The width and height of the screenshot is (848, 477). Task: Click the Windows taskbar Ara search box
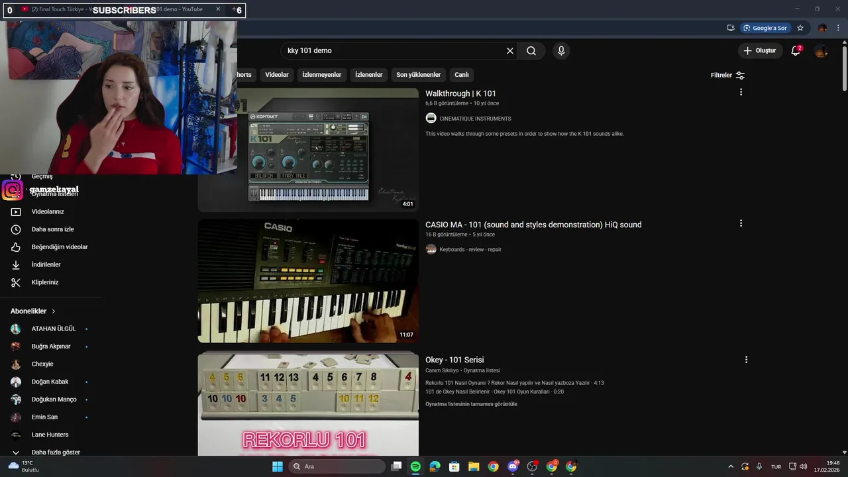point(337,466)
